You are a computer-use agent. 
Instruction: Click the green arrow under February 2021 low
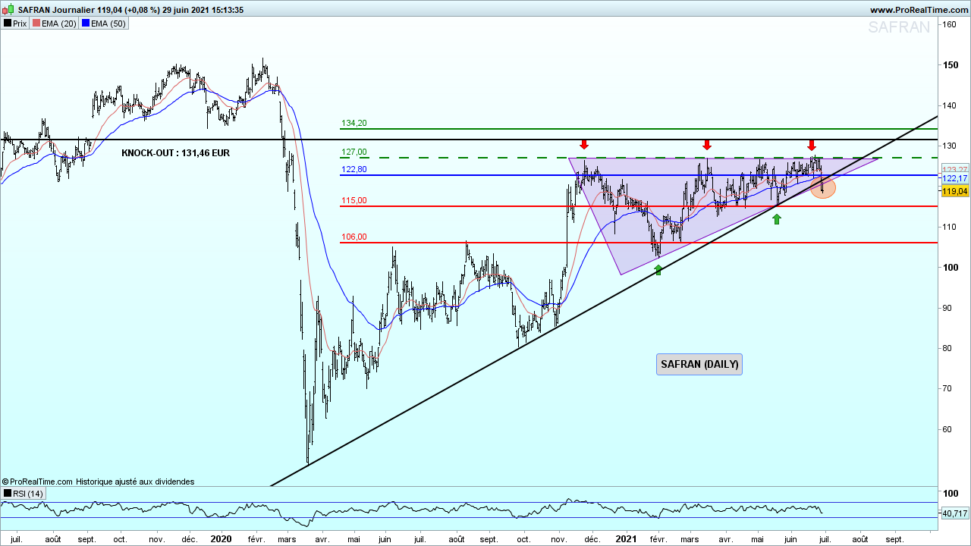click(x=658, y=269)
